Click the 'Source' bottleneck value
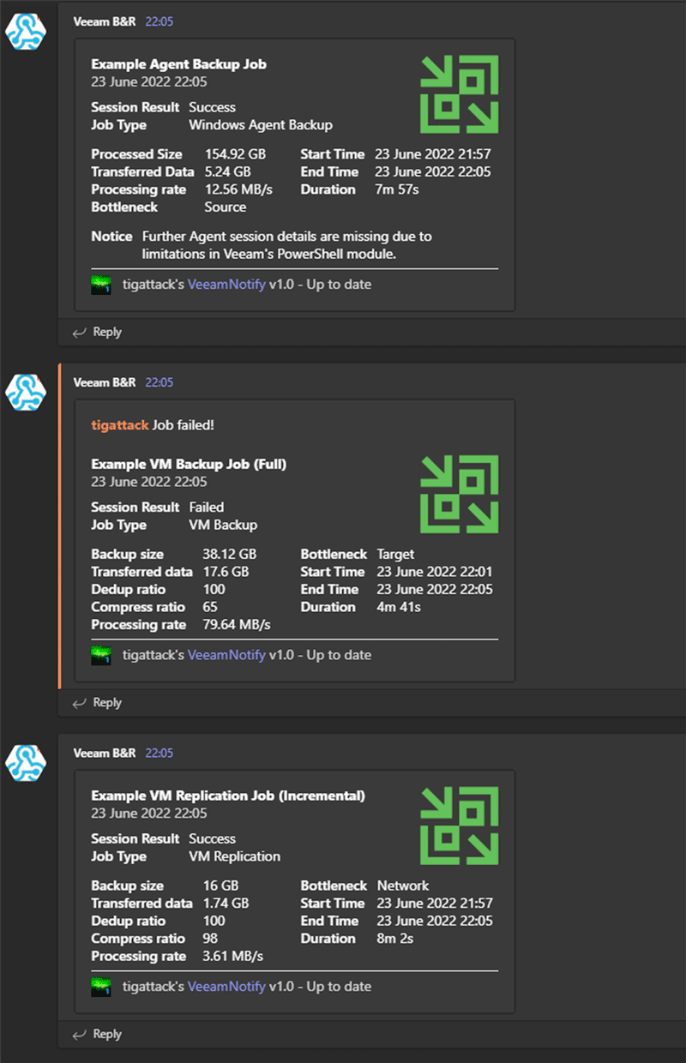Image resolution: width=686 pixels, height=1063 pixels. click(226, 207)
